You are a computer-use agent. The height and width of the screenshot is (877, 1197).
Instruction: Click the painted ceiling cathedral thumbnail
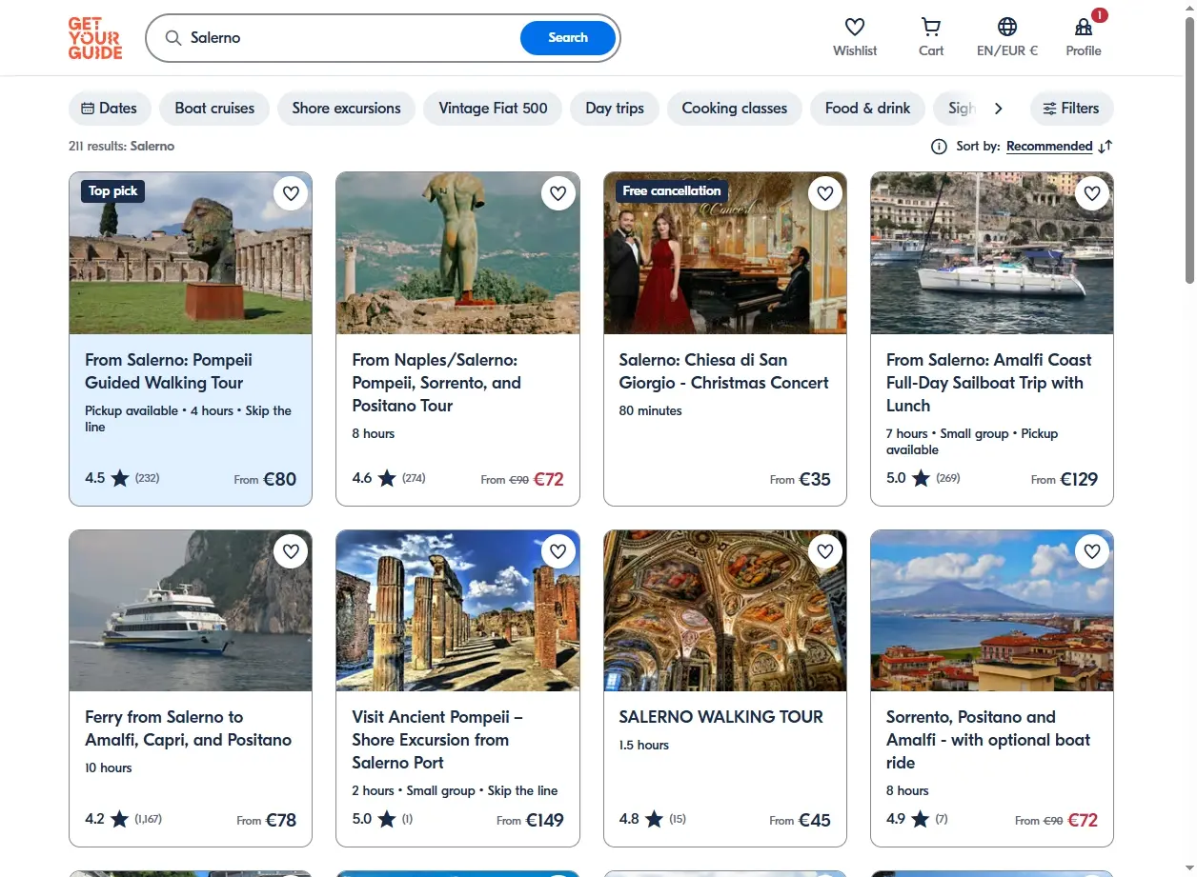[x=725, y=610]
